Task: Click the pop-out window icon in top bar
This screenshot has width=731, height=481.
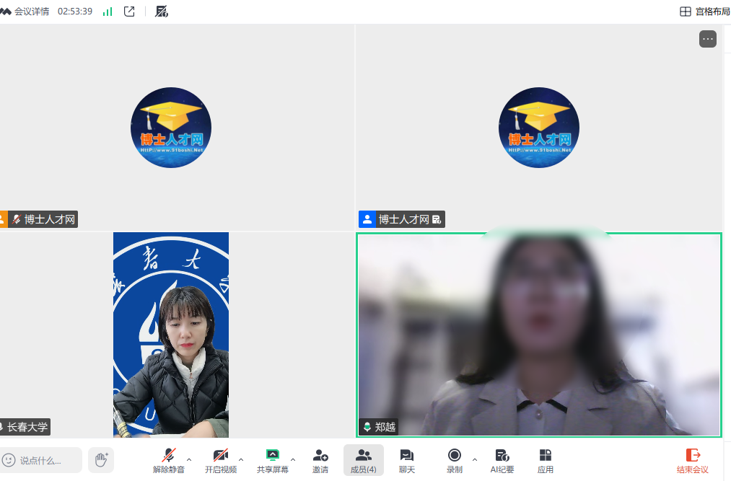Action: point(129,12)
